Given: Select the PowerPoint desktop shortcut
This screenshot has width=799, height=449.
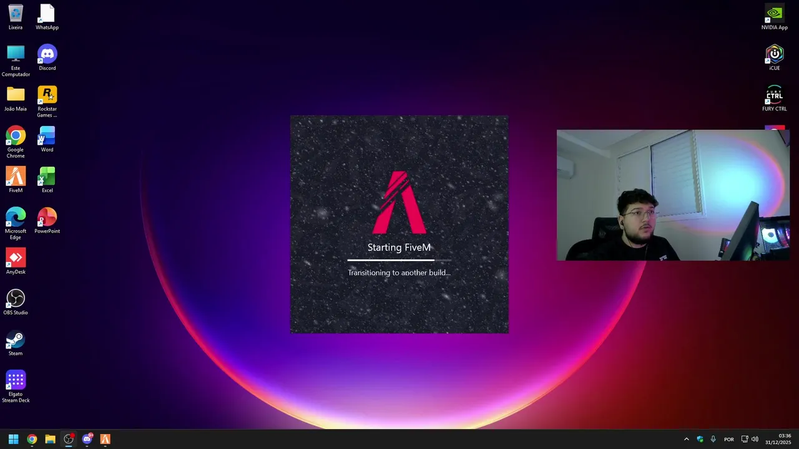Looking at the screenshot, I should tap(47, 221).
